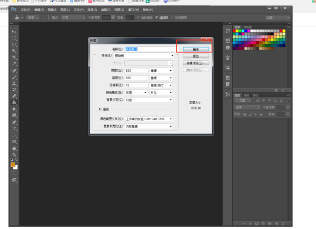Screen dimensions: 316x229
Task: Select the Eraser tool
Action: point(14,97)
